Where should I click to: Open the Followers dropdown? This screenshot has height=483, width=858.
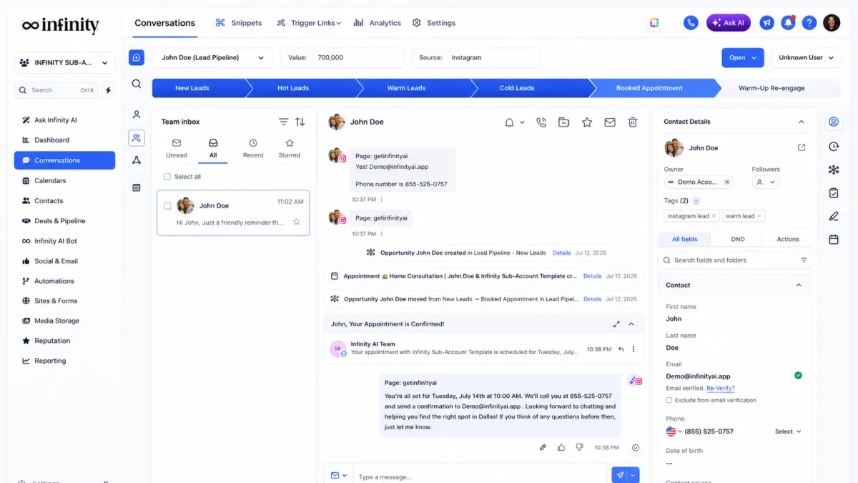coord(766,182)
